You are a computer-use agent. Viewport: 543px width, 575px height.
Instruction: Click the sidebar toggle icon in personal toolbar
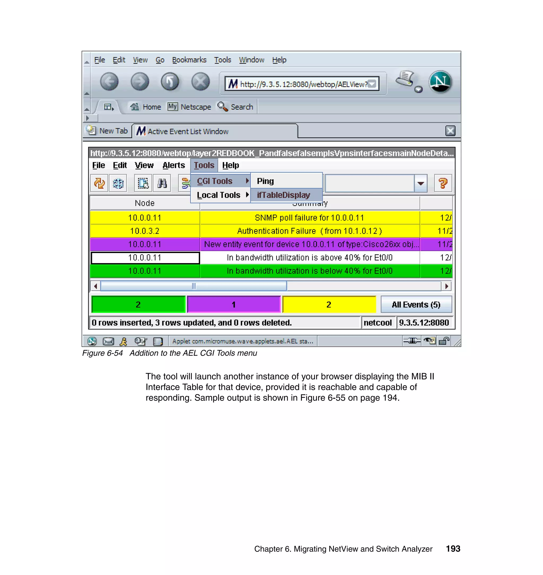click(x=108, y=107)
